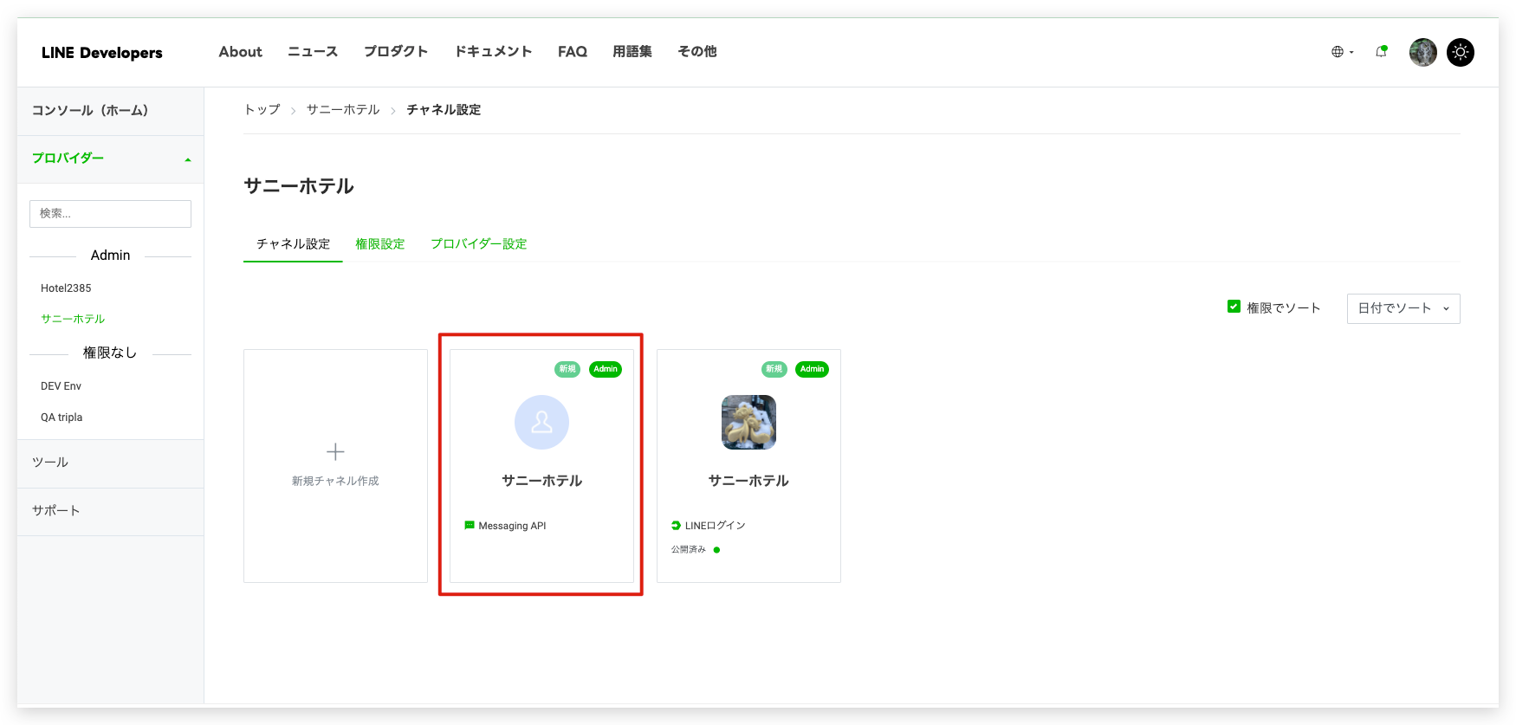Toggle the light/dark theme sun icon
1516x725 pixels.
click(1461, 52)
